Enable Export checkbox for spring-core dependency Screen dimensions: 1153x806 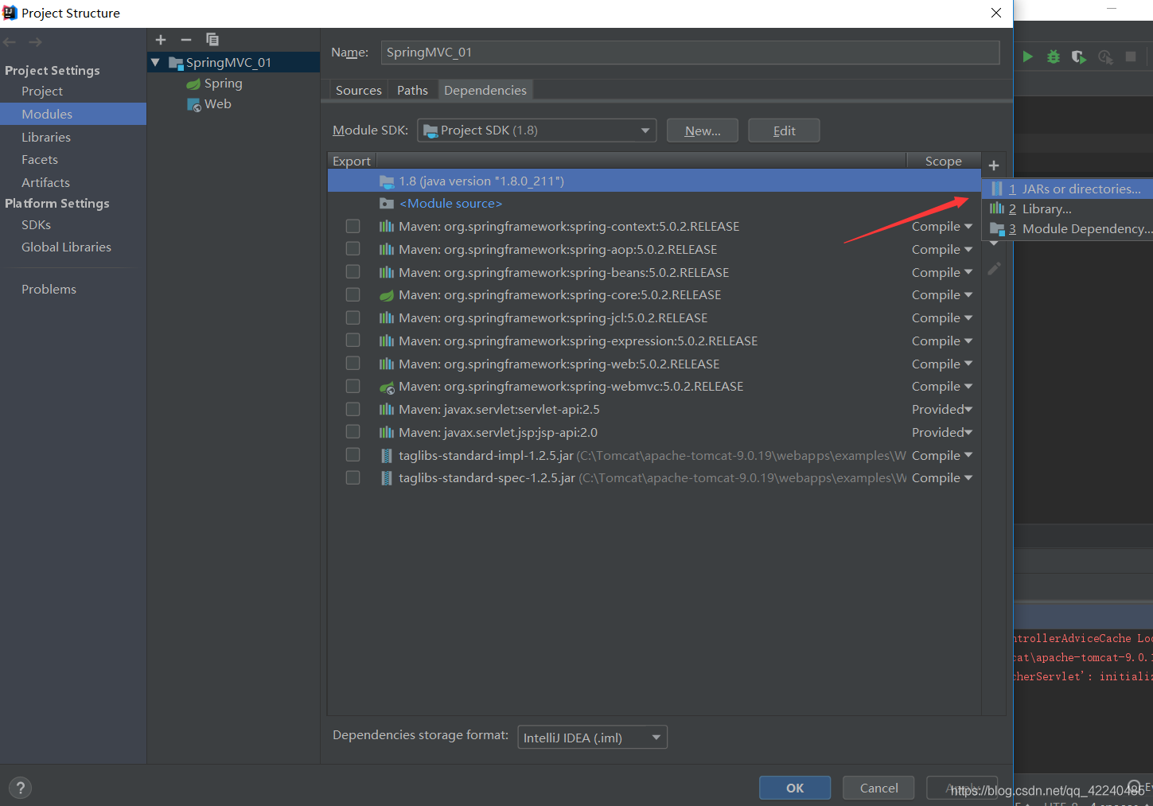[353, 294]
